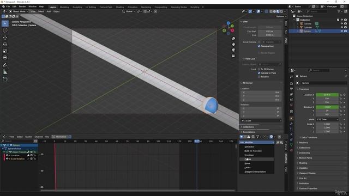
Task: Select the Sphere row in the outliner
Action: [x=318, y=31]
